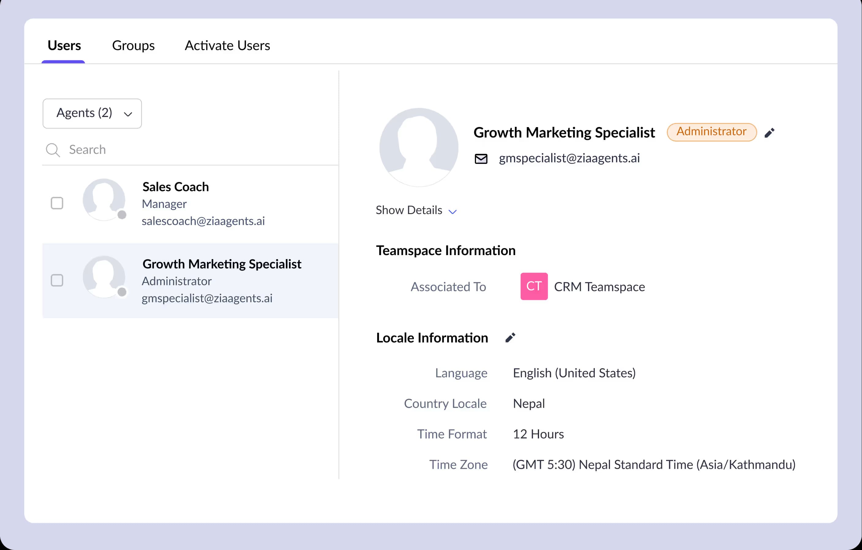This screenshot has width=862, height=550.
Task: Tick the checkbox for Sales Coach
Action: pyautogui.click(x=57, y=203)
